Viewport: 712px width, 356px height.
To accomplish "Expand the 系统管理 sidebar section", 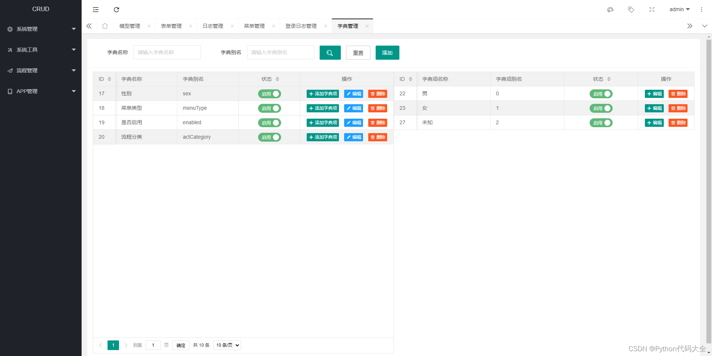I will pyautogui.click(x=41, y=29).
